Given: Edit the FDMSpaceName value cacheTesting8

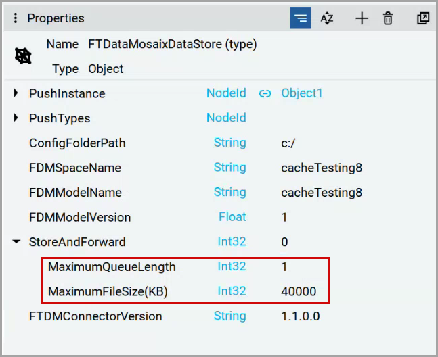Looking at the screenshot, I should [x=322, y=168].
